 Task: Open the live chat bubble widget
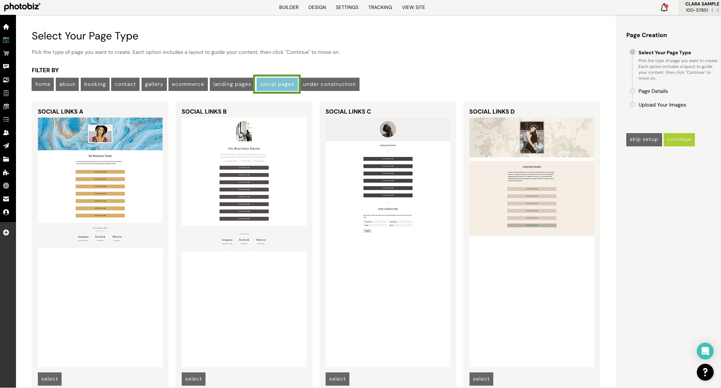(705, 351)
